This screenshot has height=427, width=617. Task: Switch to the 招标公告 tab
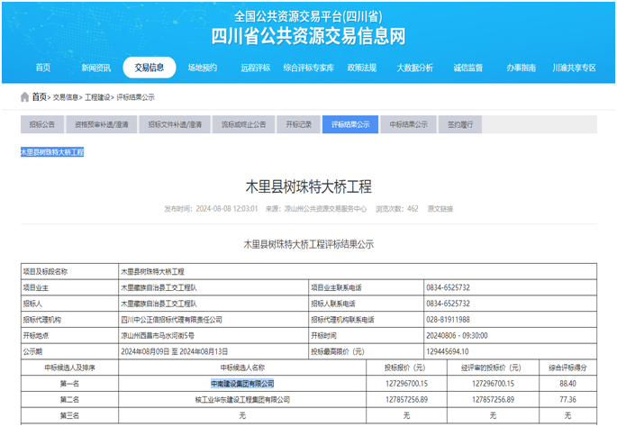click(42, 125)
